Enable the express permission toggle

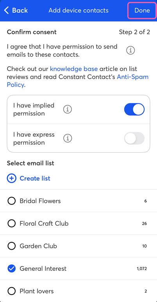[134, 138]
